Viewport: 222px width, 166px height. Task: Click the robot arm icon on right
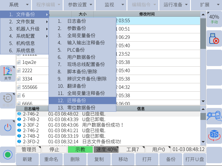214,116
